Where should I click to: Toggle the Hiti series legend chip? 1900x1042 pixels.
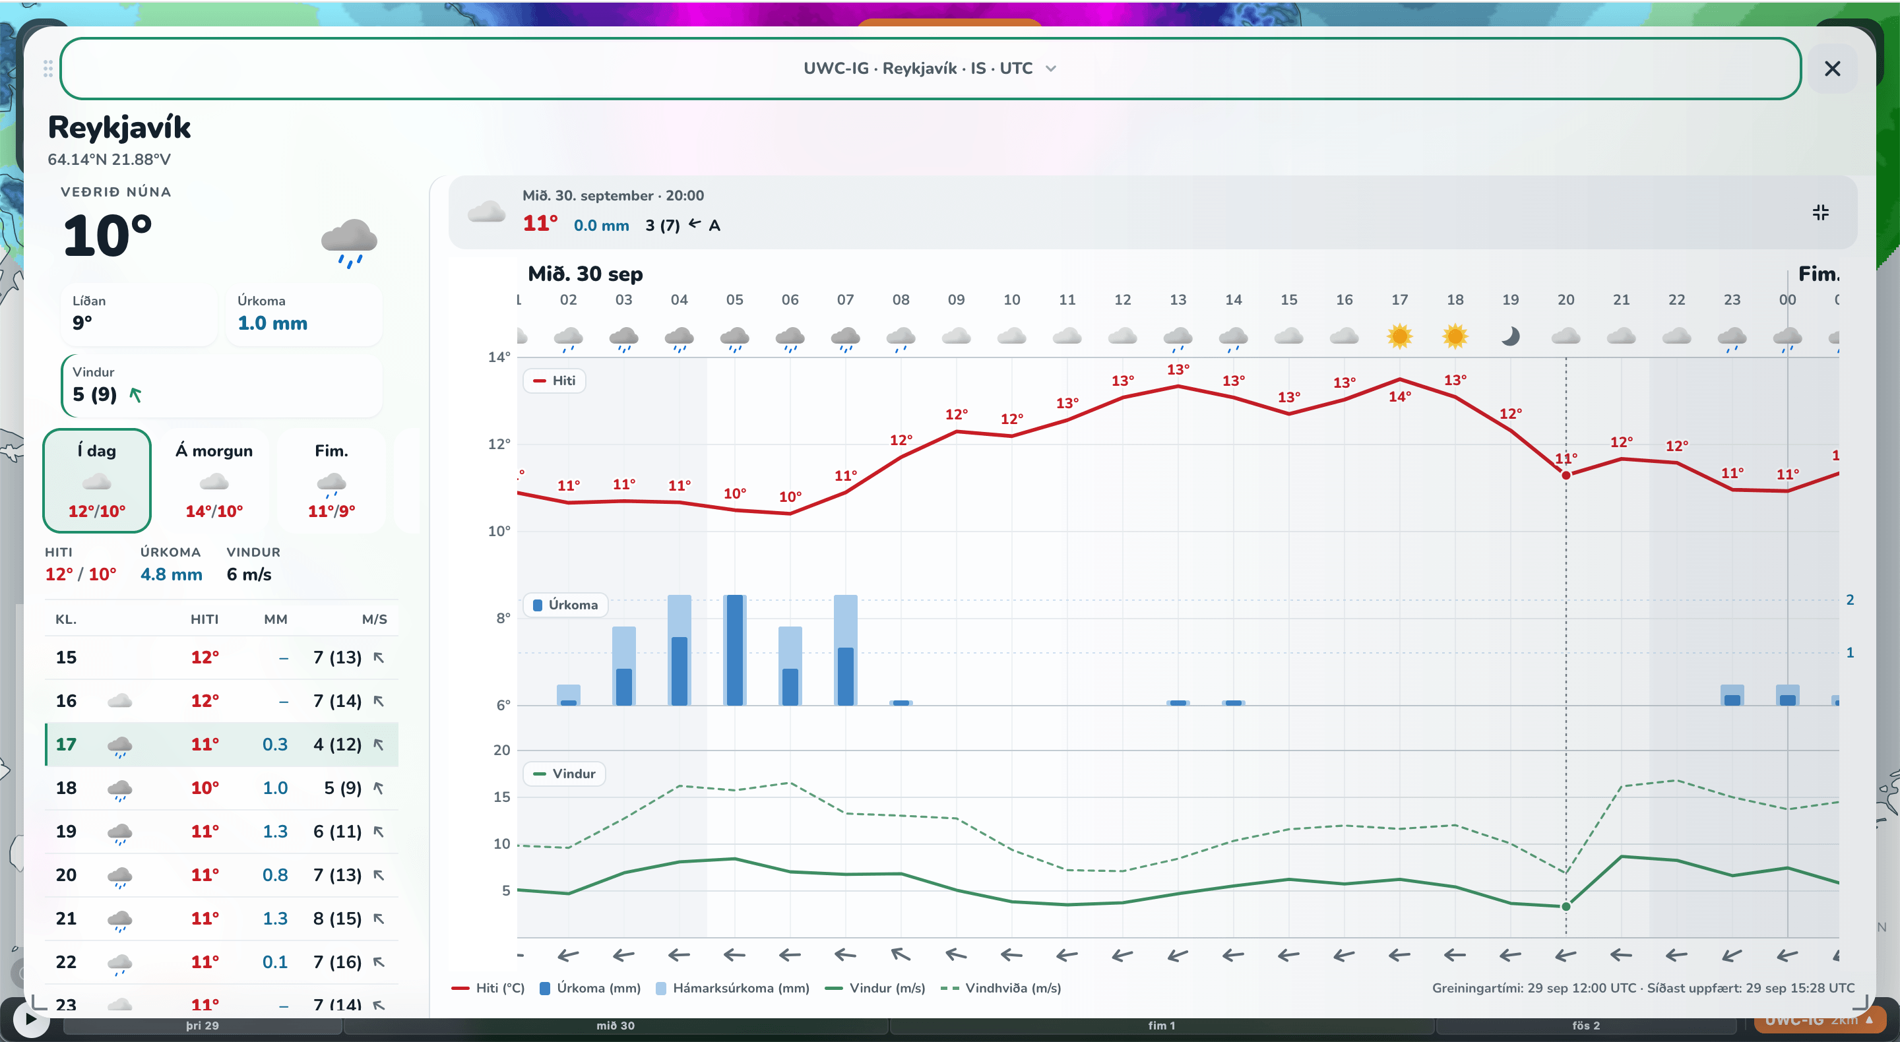[555, 381]
